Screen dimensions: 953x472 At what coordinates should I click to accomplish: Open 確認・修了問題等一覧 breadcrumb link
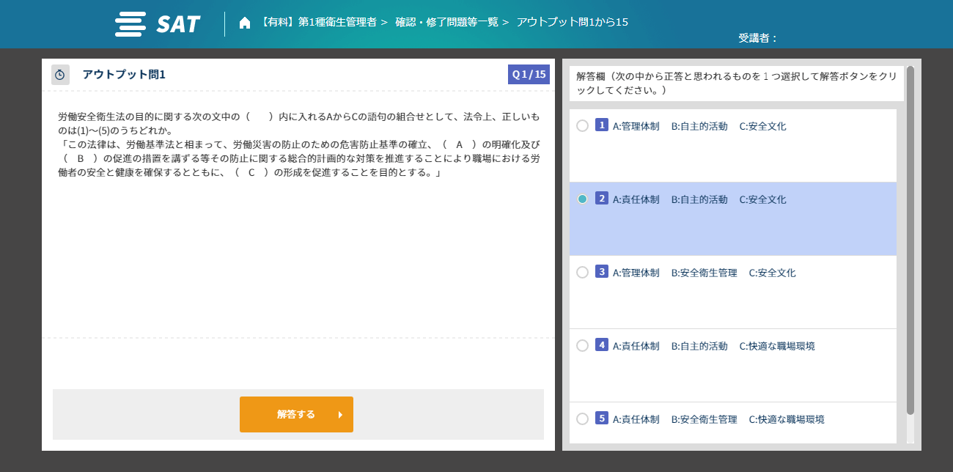coord(446,22)
